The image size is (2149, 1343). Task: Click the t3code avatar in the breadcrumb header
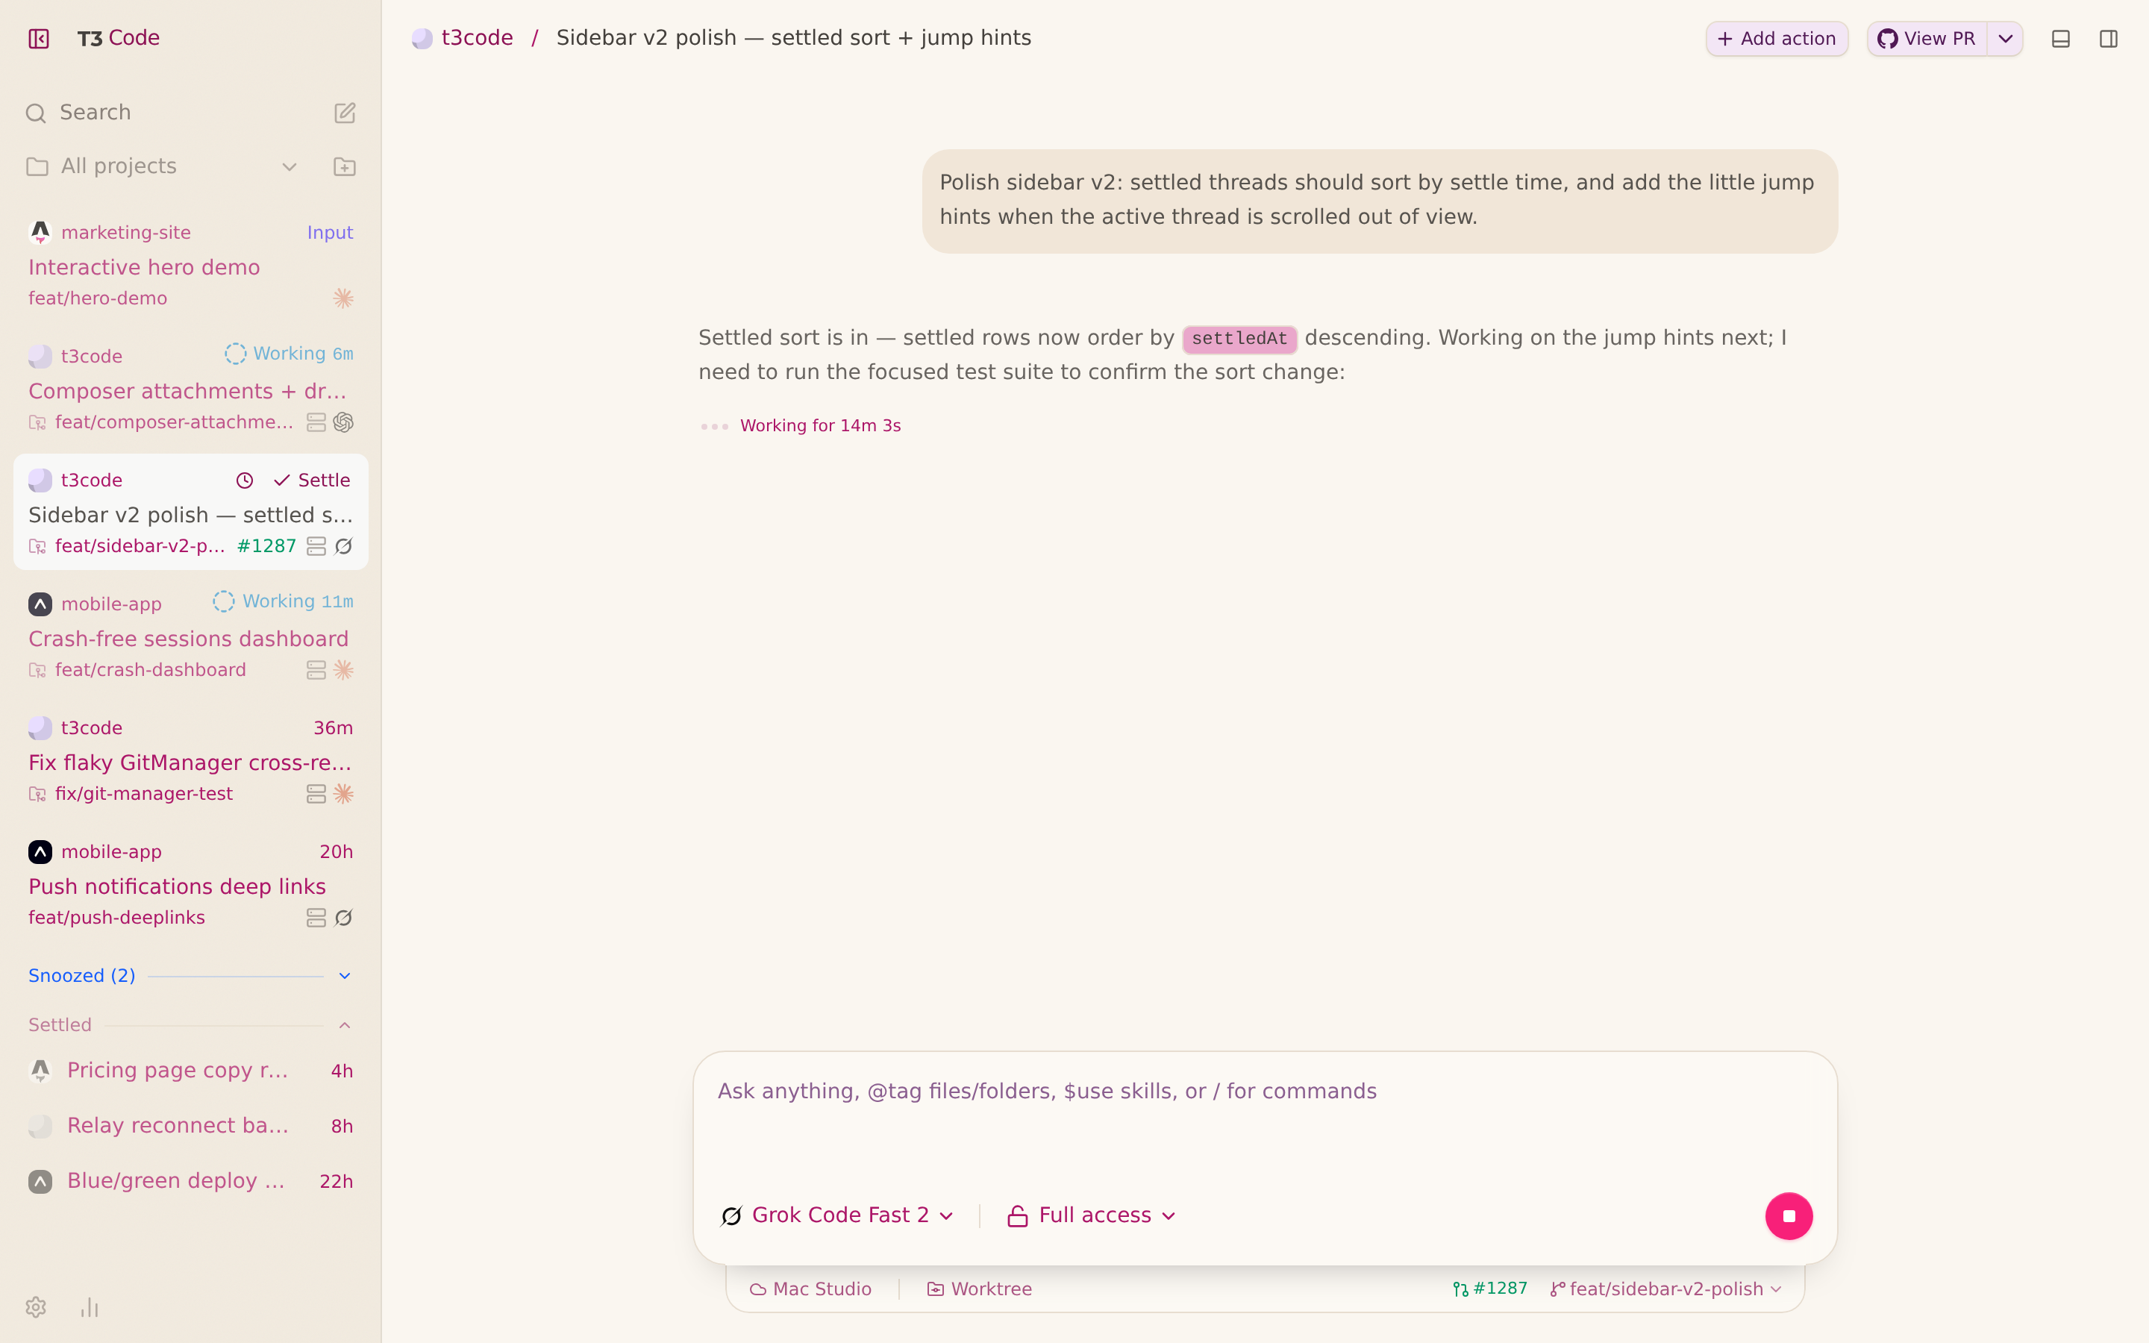(422, 38)
